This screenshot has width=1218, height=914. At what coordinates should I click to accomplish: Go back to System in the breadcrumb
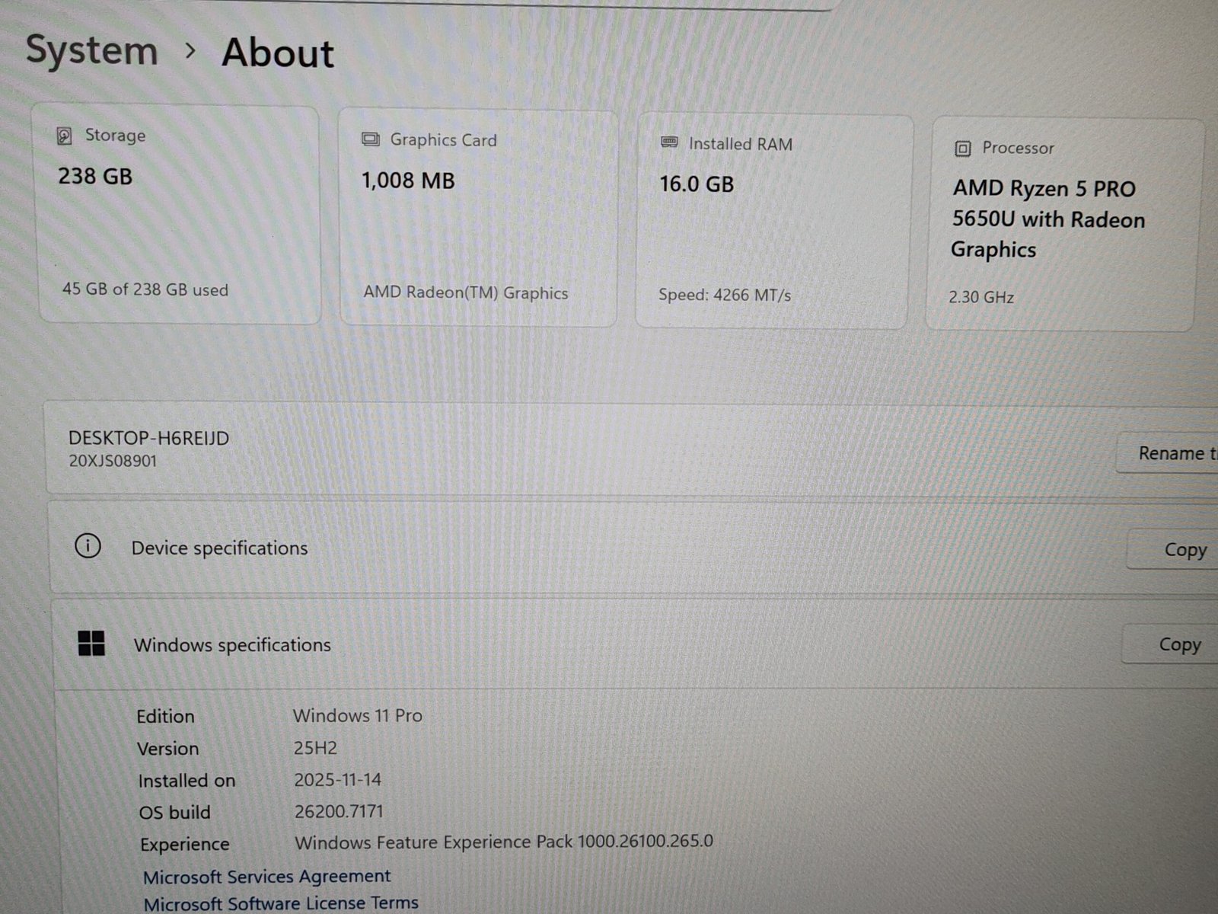(x=92, y=50)
